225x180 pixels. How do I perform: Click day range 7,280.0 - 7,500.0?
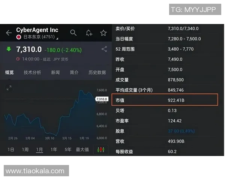pos(184,39)
